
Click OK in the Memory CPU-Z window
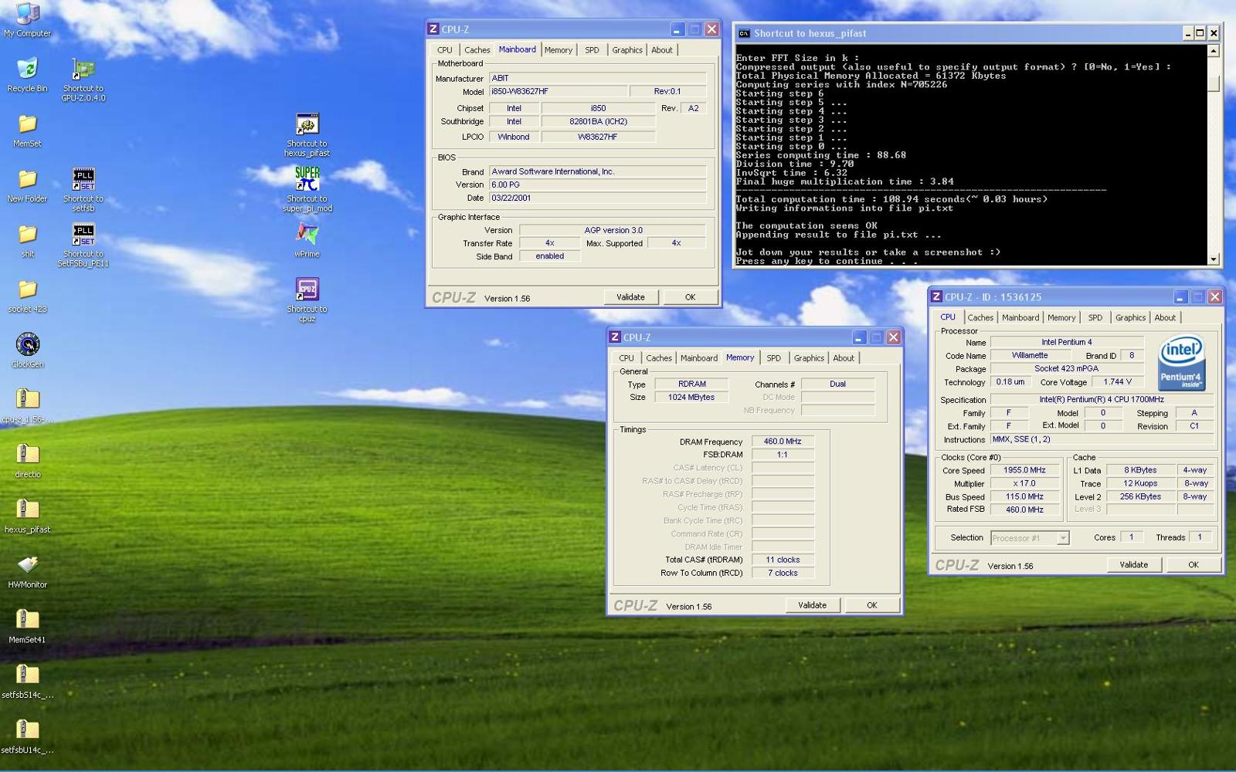(871, 605)
